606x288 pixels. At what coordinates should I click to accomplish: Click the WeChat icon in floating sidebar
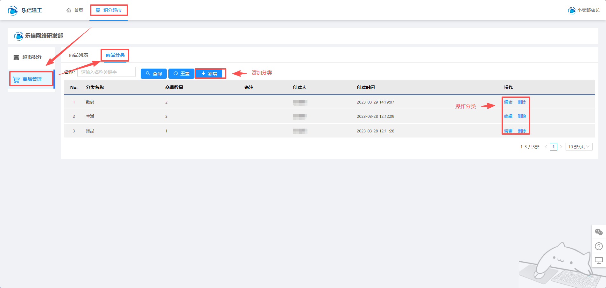click(x=599, y=232)
